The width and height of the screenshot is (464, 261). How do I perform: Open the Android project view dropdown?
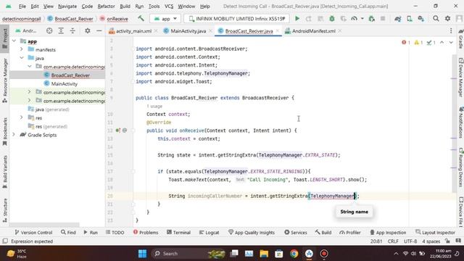(26, 30)
